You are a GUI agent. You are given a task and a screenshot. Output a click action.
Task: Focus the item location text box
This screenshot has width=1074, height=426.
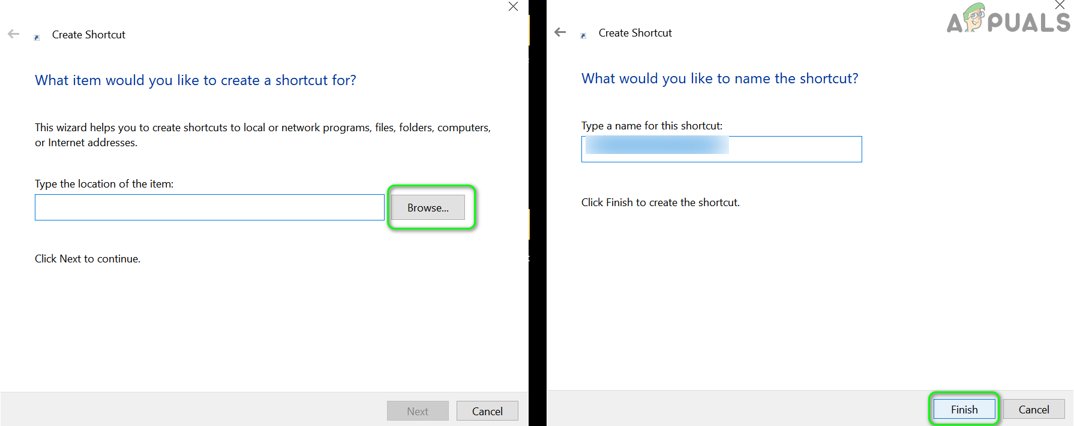pyautogui.click(x=209, y=207)
